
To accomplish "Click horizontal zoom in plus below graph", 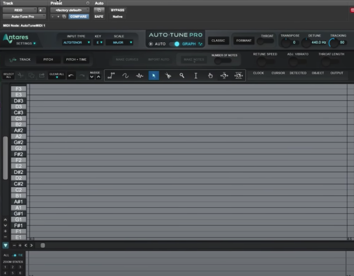I will point(20,245).
